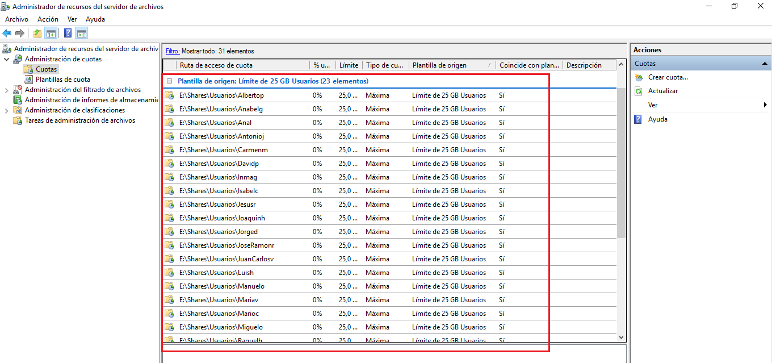Click the Actualizar refresh icon
Viewport: 772px width, 363px height.
[x=639, y=91]
